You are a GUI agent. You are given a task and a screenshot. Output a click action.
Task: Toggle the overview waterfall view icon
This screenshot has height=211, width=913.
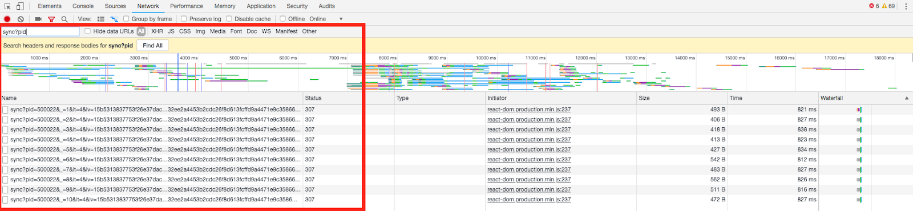coord(114,19)
